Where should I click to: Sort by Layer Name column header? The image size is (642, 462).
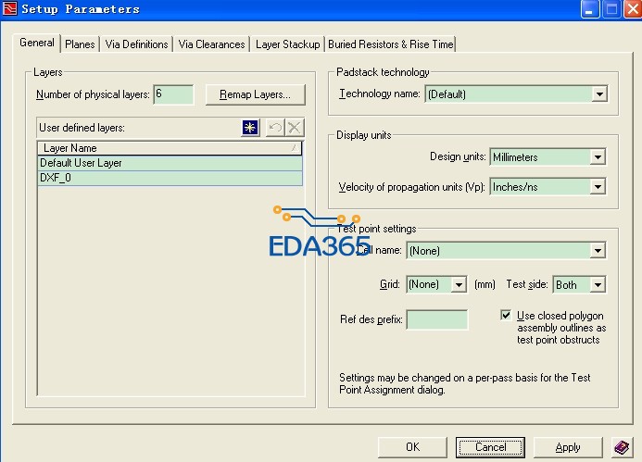tap(170, 148)
